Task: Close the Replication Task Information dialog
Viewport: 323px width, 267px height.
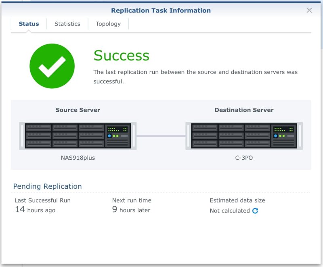Action: click(x=309, y=10)
